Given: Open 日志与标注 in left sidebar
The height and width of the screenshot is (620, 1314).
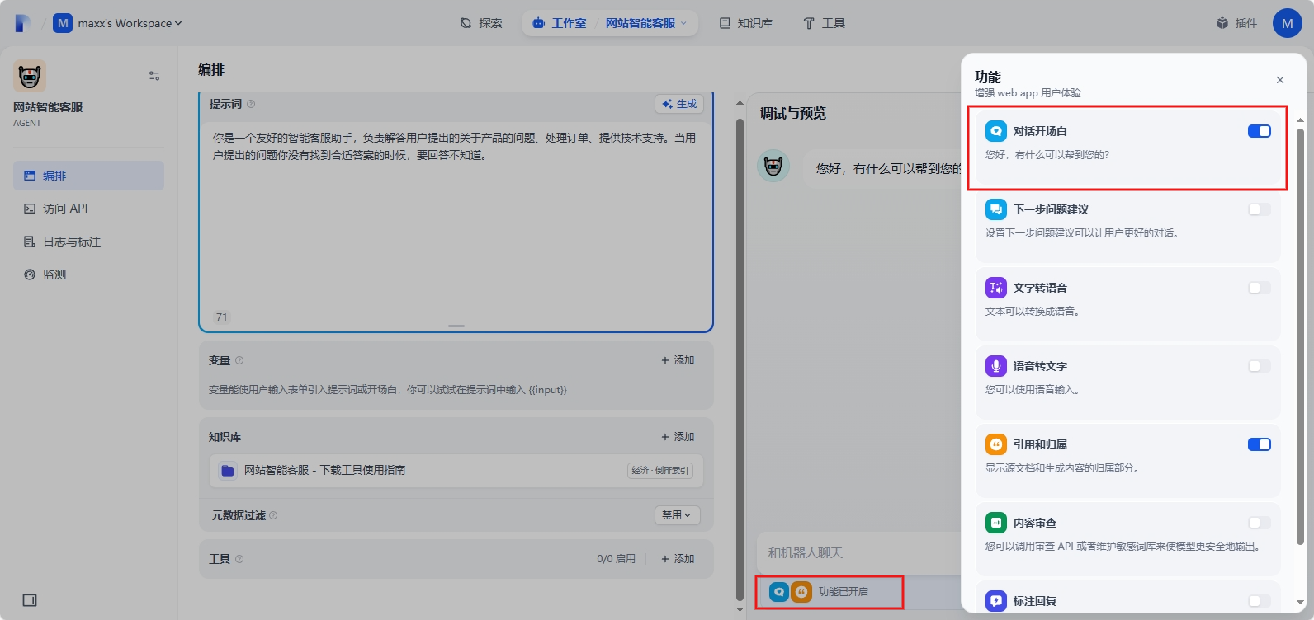Looking at the screenshot, I should (x=88, y=242).
